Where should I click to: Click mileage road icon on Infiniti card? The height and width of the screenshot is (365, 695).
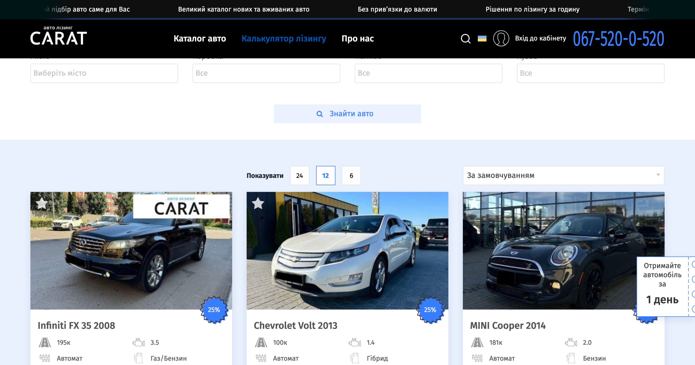point(45,342)
